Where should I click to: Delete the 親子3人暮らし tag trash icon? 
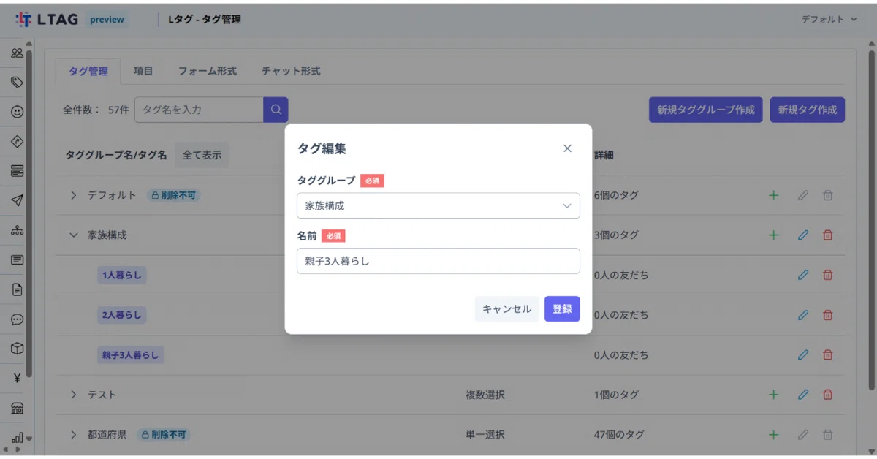tap(828, 354)
